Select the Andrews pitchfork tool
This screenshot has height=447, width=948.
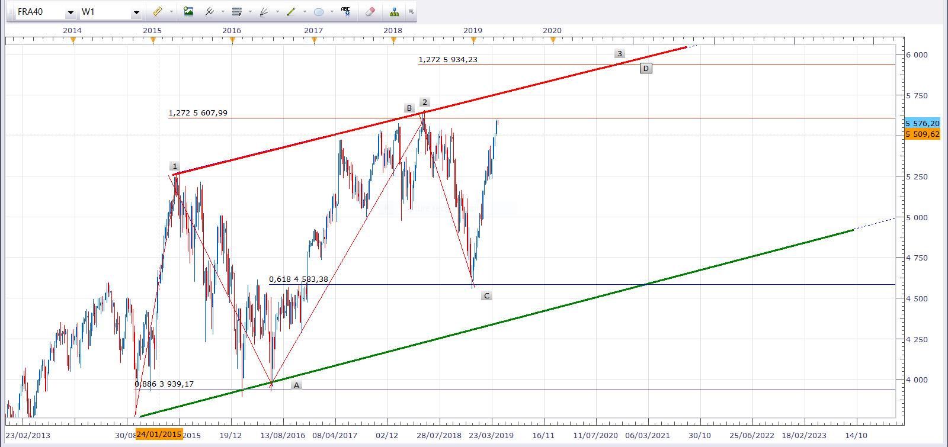(209, 11)
